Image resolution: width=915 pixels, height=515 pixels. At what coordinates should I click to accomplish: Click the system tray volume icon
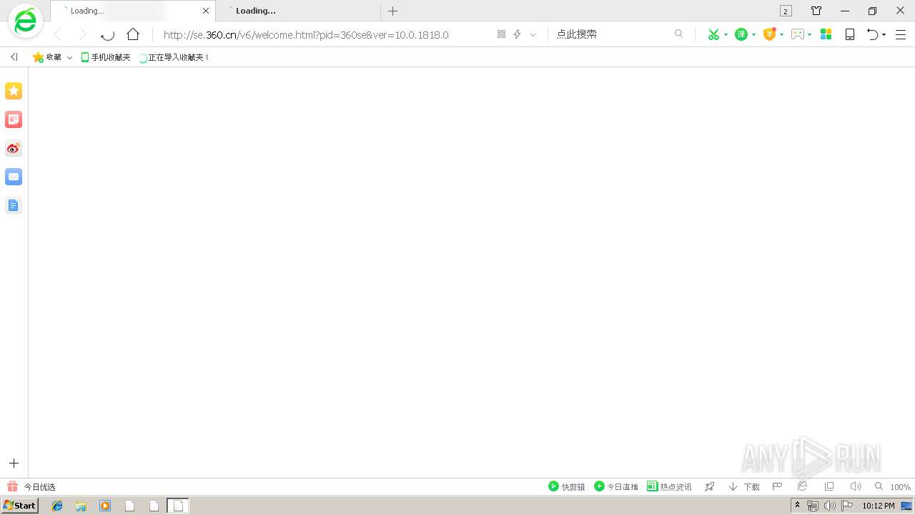pyautogui.click(x=829, y=506)
